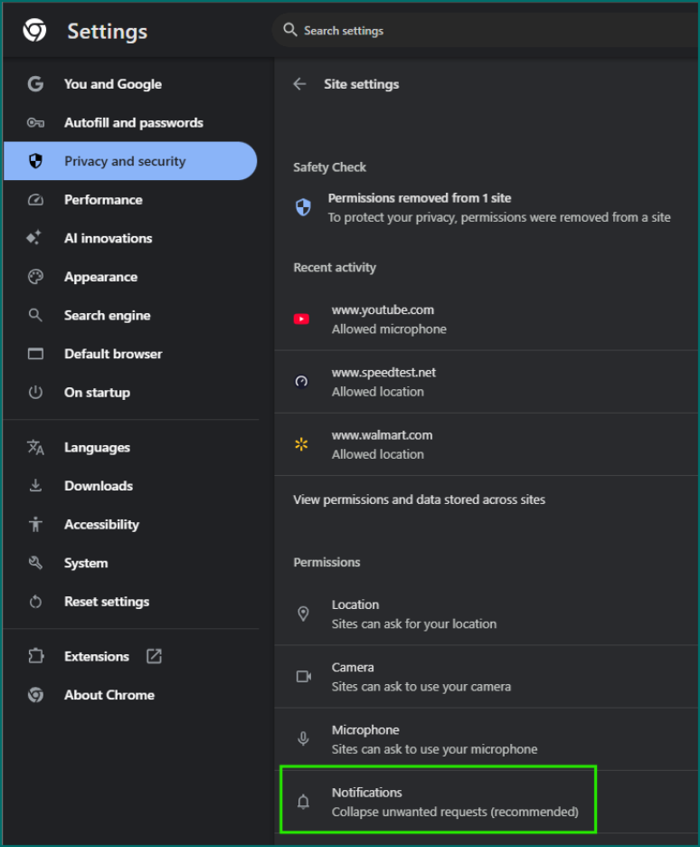This screenshot has width=700, height=847.
Task: Click the Appearance palette icon
Action: (x=35, y=277)
